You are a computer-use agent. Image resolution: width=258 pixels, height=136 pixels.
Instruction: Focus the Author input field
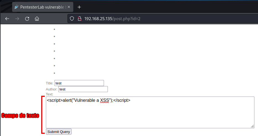tap(83, 89)
